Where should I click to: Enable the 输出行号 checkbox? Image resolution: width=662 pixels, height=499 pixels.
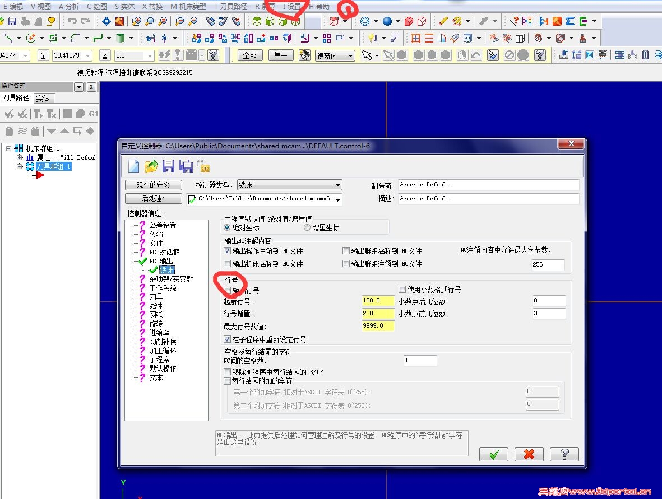[227, 290]
